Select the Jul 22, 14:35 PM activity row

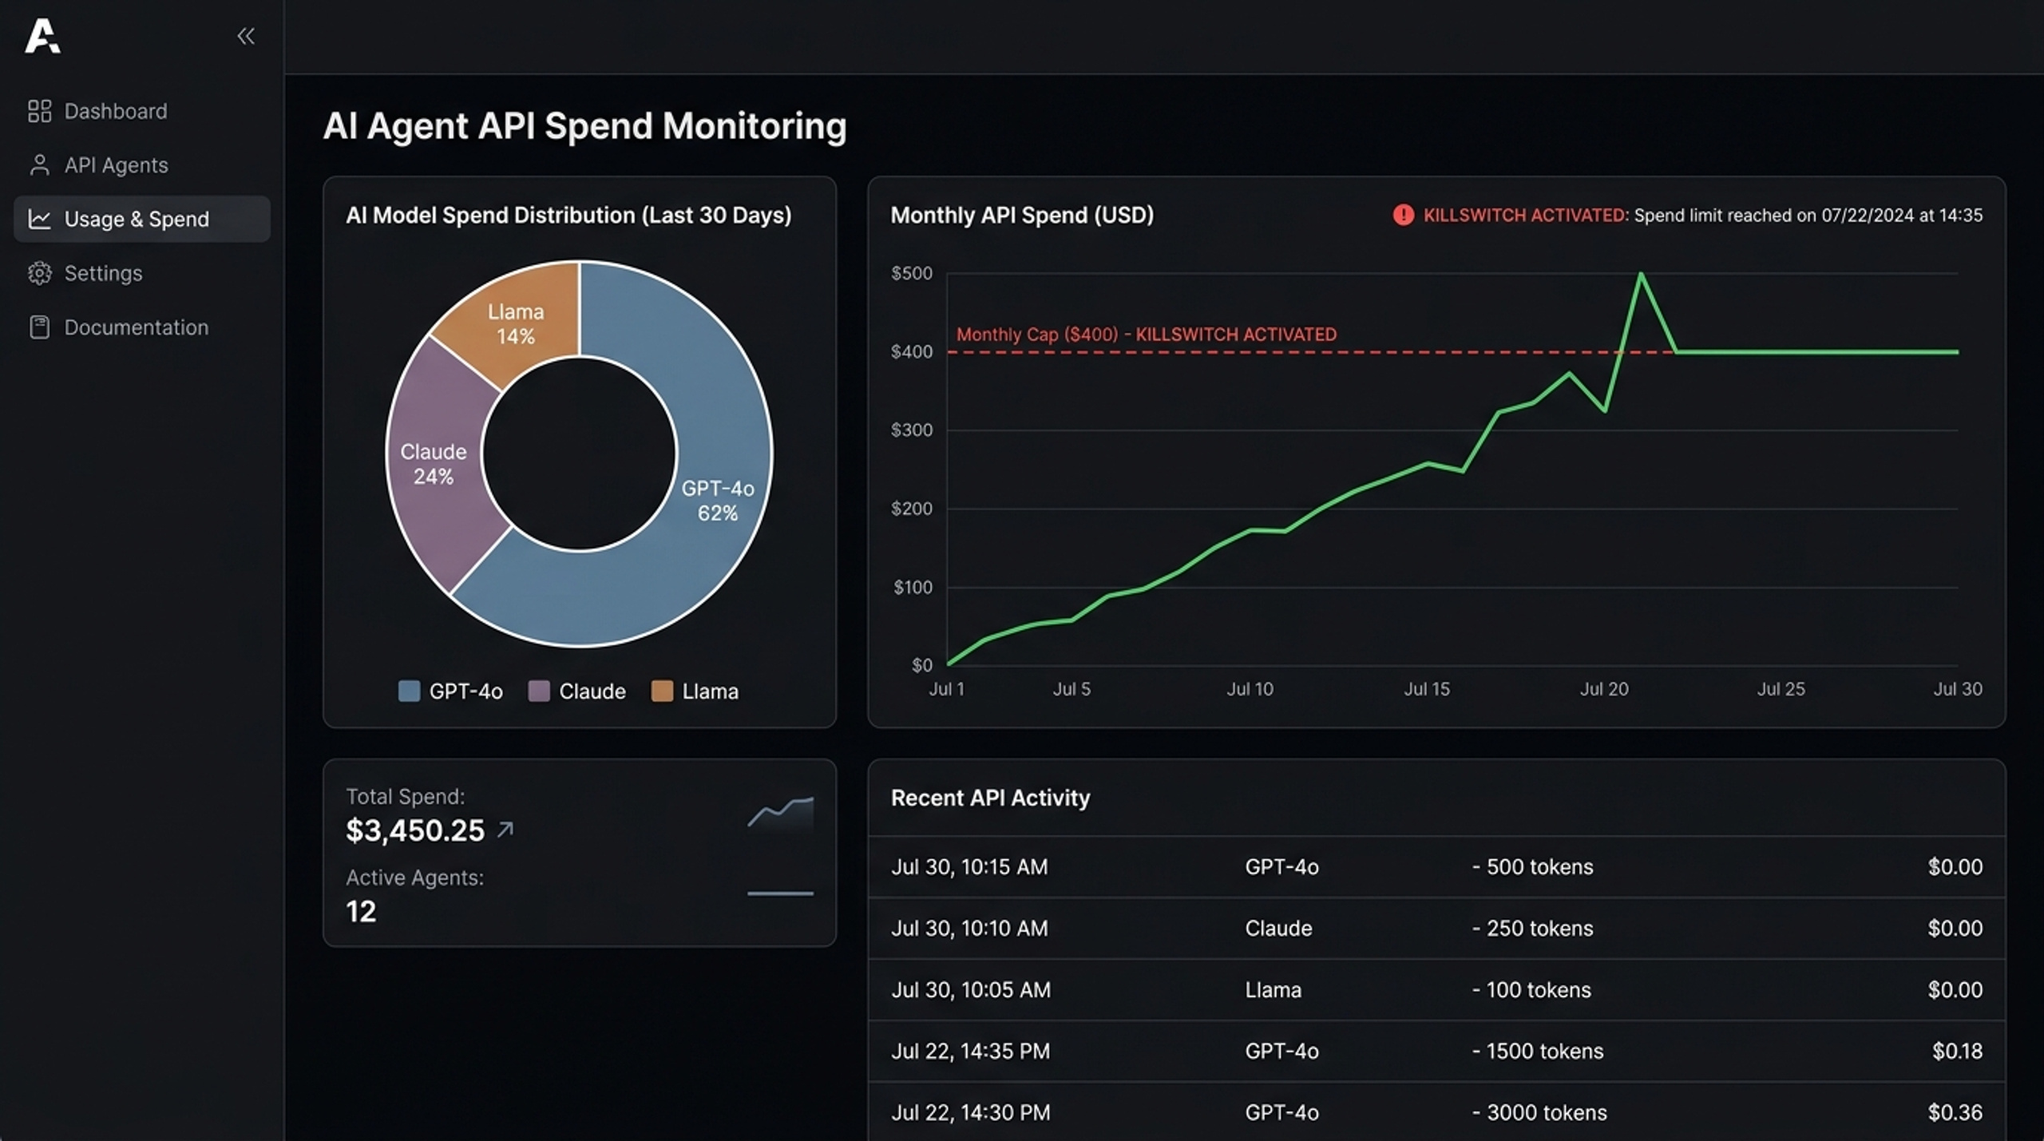pos(1436,1052)
